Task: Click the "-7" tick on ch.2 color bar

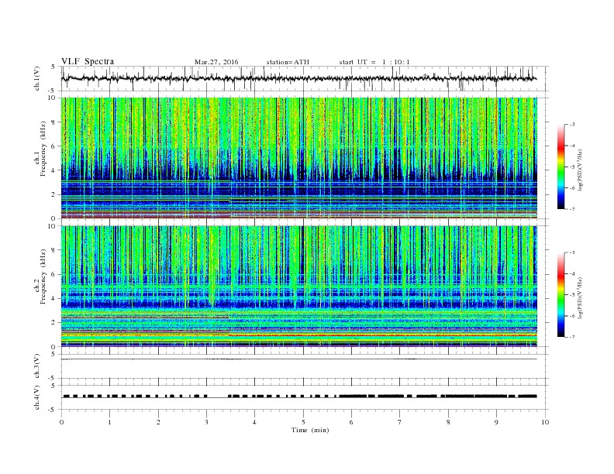Action: click(x=571, y=337)
